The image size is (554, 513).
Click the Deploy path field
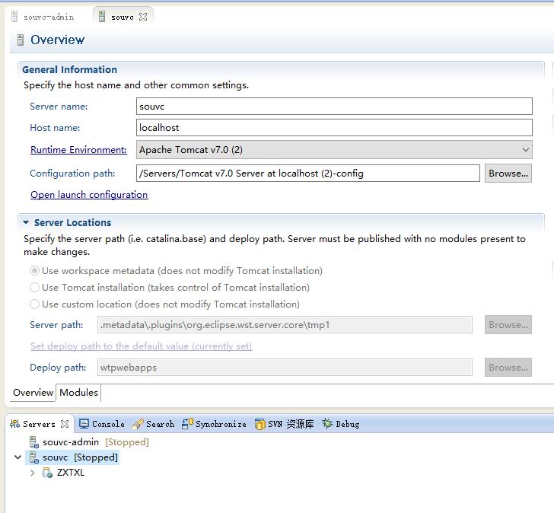[285, 368]
